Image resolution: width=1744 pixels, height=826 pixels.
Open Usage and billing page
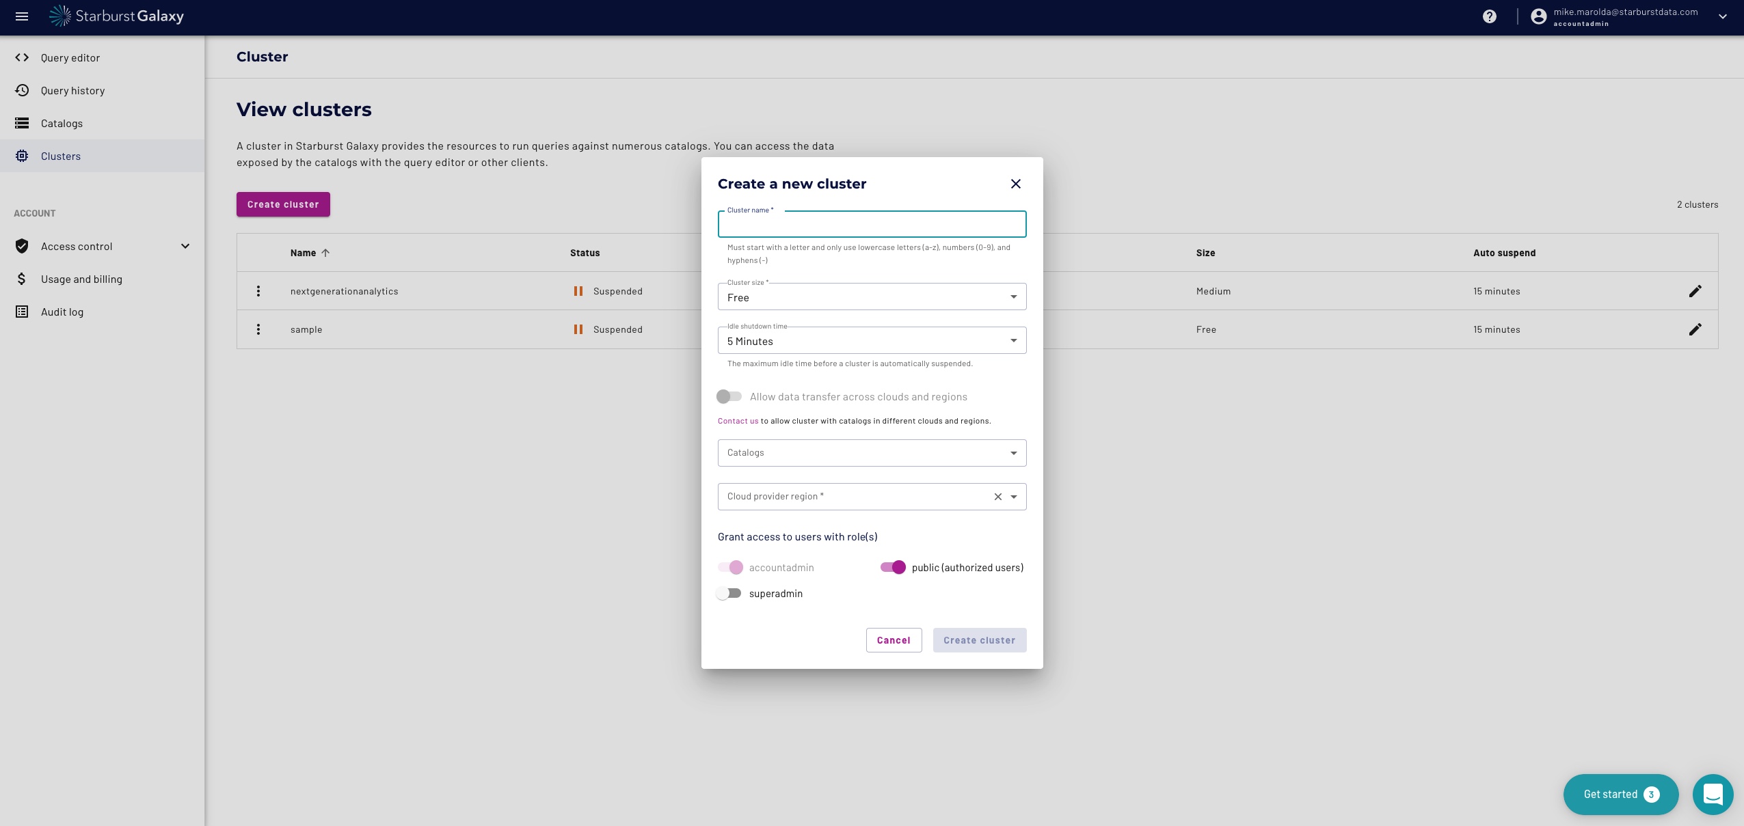(81, 279)
